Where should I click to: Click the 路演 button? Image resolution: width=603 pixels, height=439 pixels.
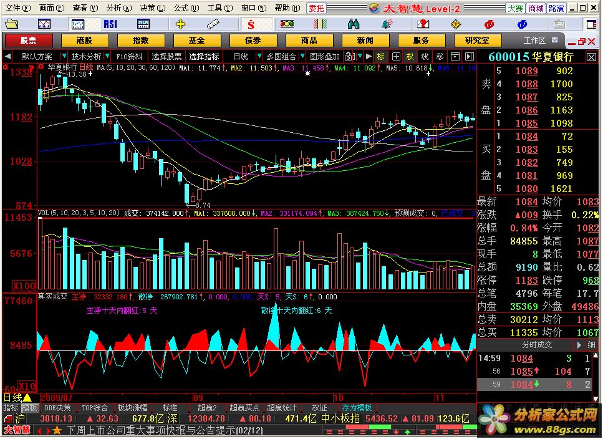[x=556, y=8]
